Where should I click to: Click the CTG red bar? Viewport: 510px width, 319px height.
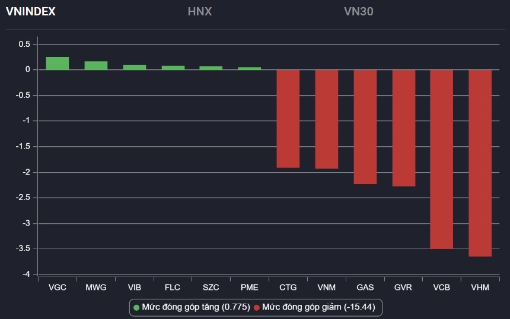(288, 118)
